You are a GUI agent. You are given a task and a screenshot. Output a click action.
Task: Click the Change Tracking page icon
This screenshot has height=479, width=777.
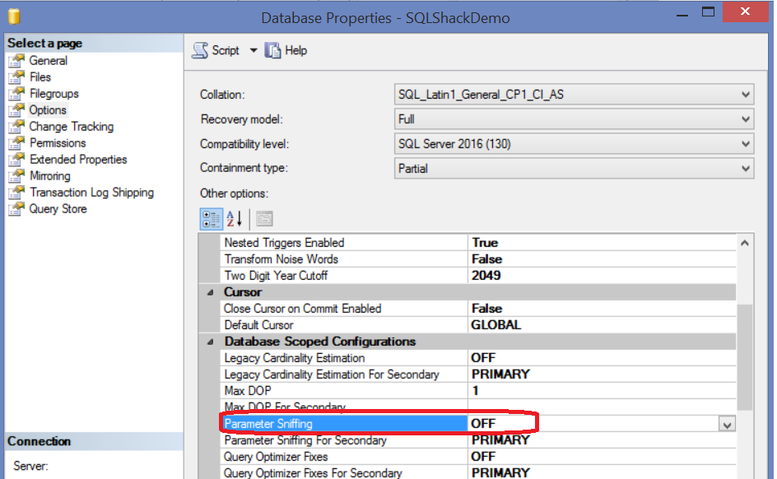coord(16,126)
